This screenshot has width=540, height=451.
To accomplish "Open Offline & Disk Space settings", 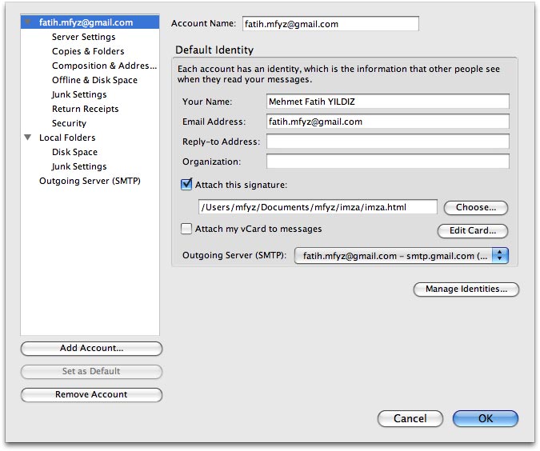I will tap(94, 80).
